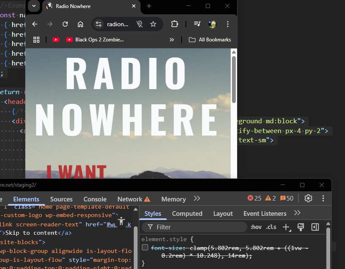Switch to the Sources tab in DevTools
This screenshot has height=269, width=345.
coord(61,199)
